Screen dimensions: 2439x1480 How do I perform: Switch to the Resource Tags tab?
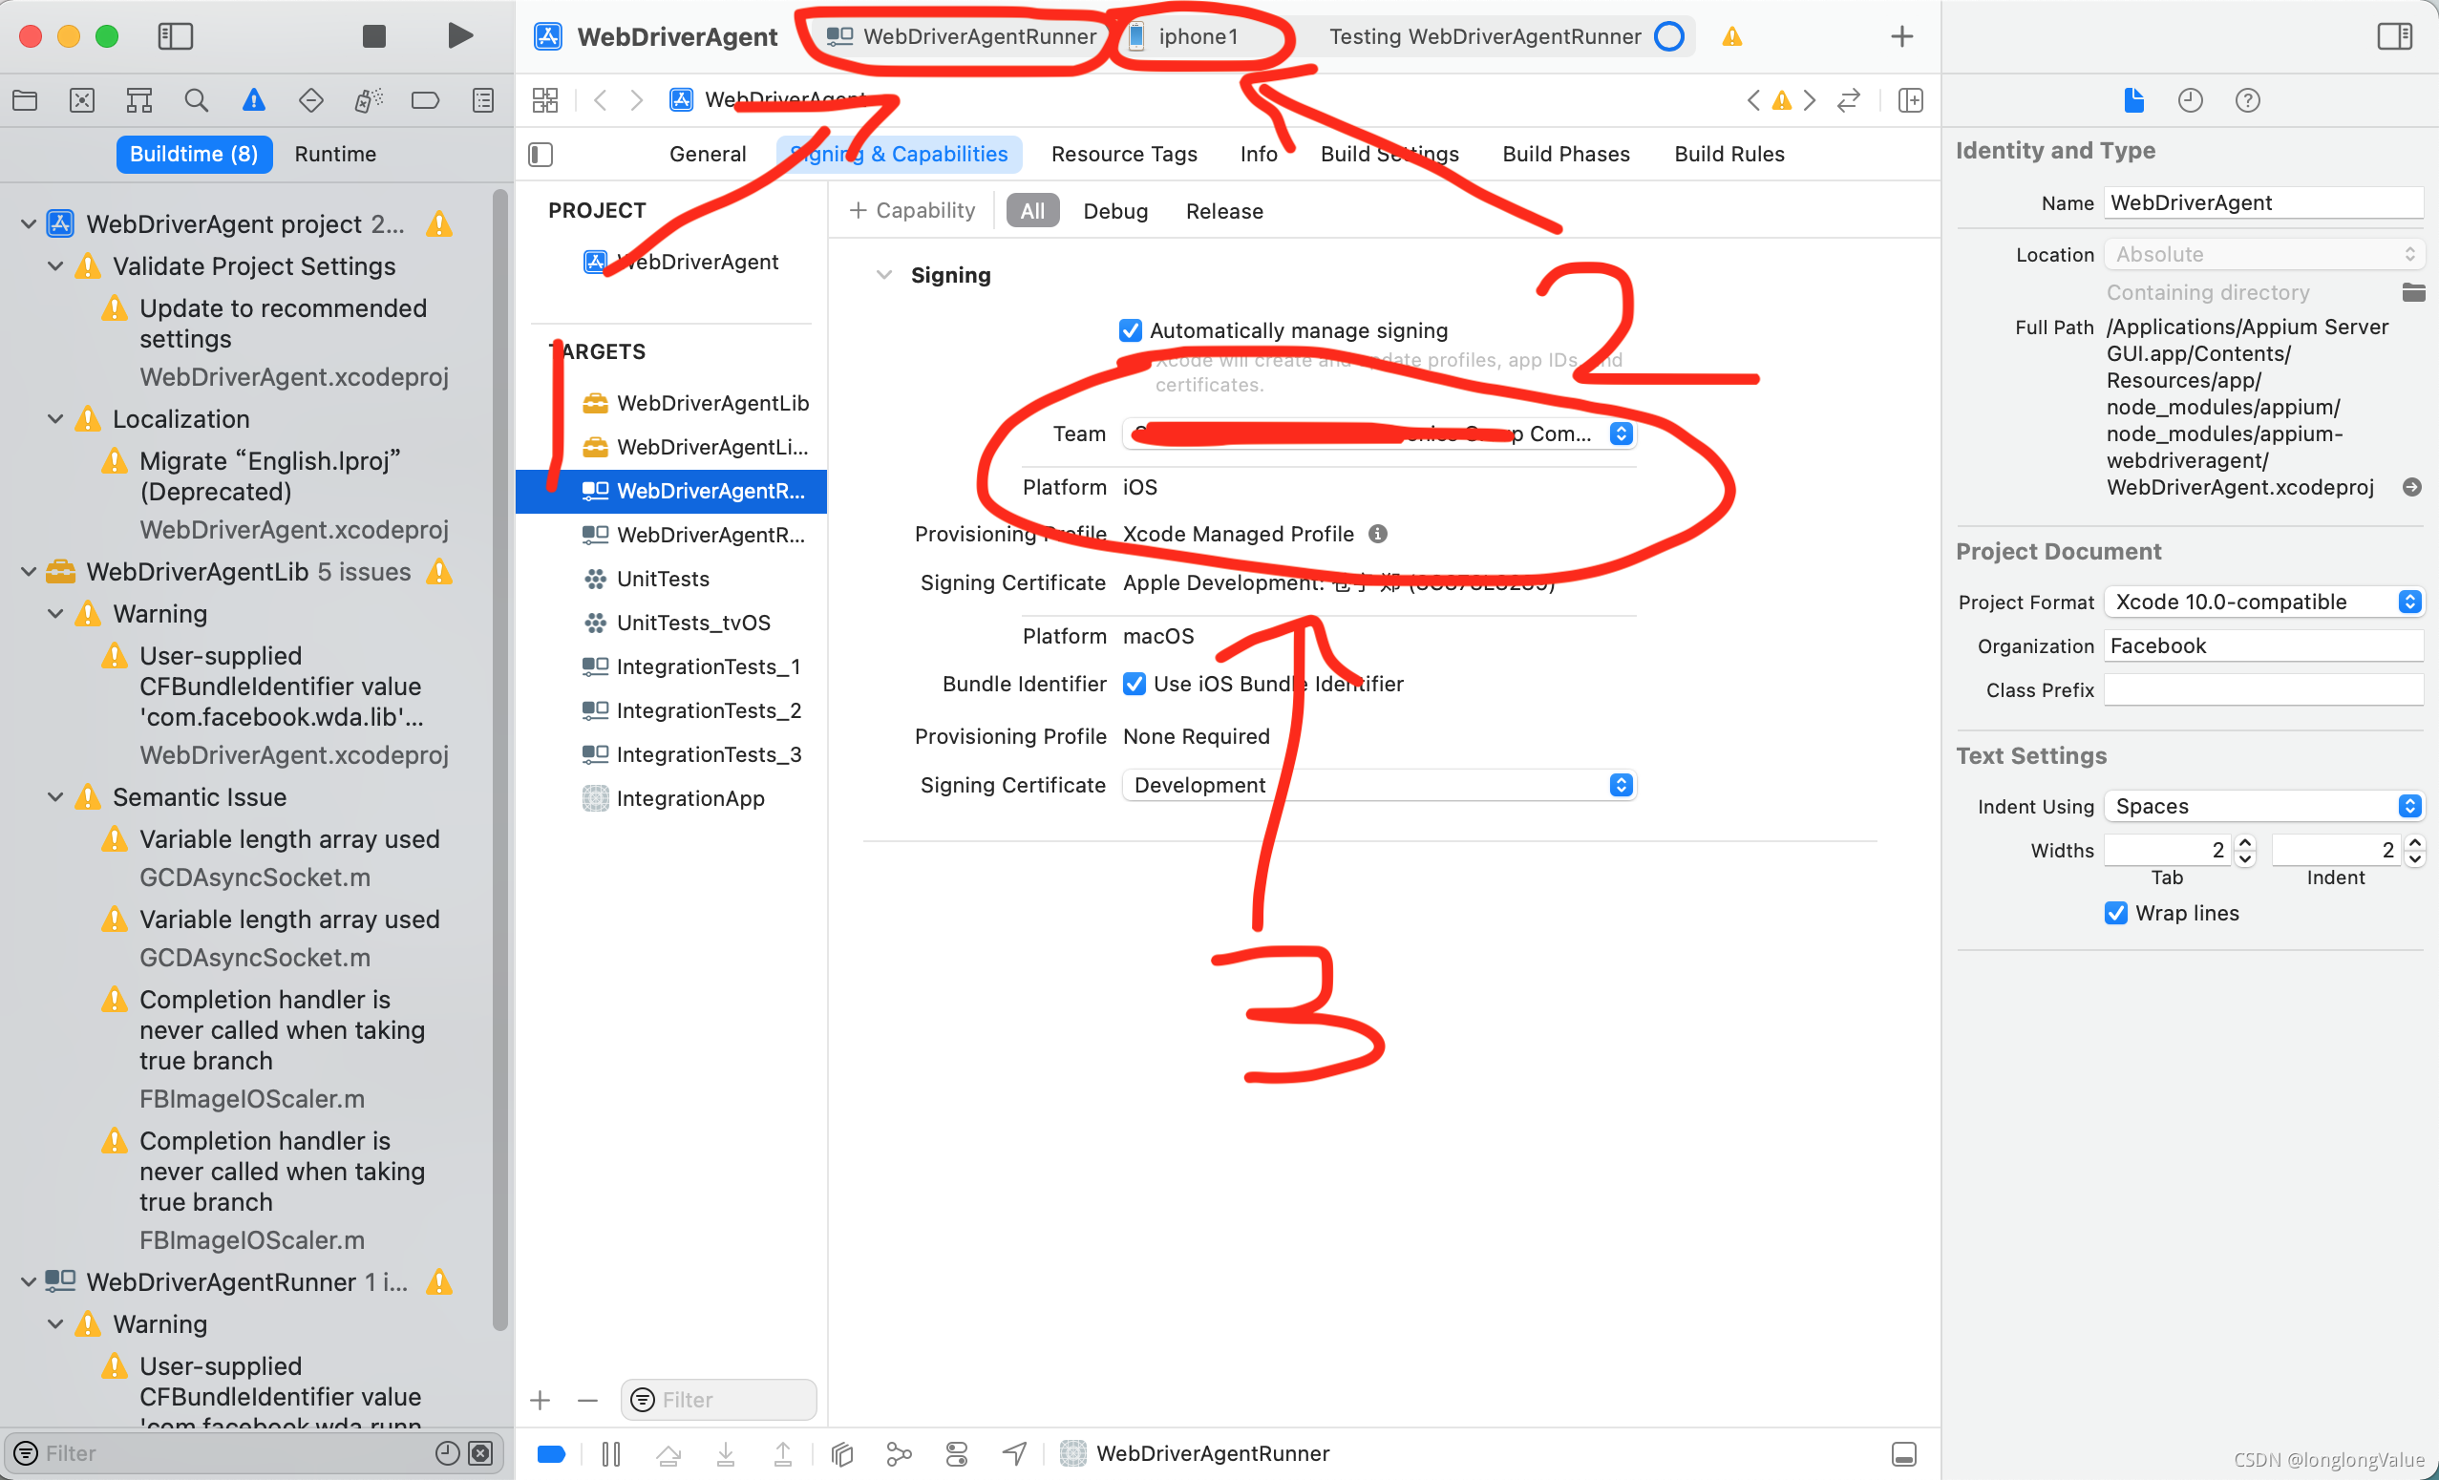1123,155
